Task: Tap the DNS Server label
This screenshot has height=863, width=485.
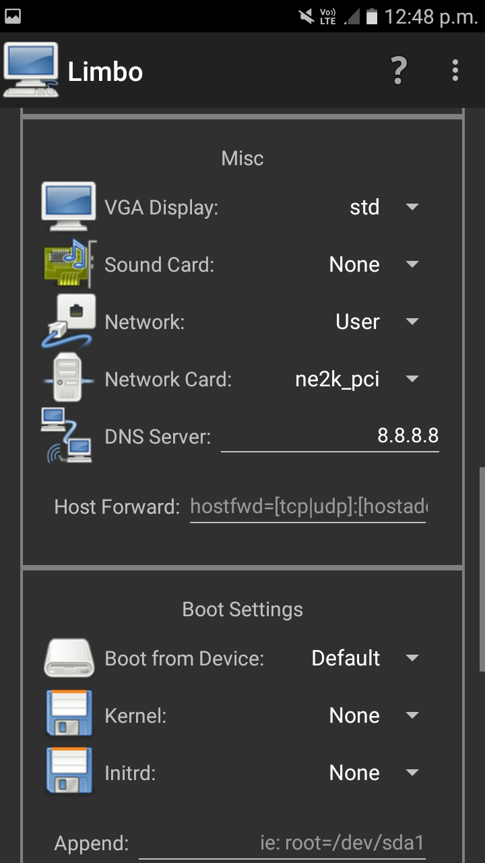Action: (158, 437)
